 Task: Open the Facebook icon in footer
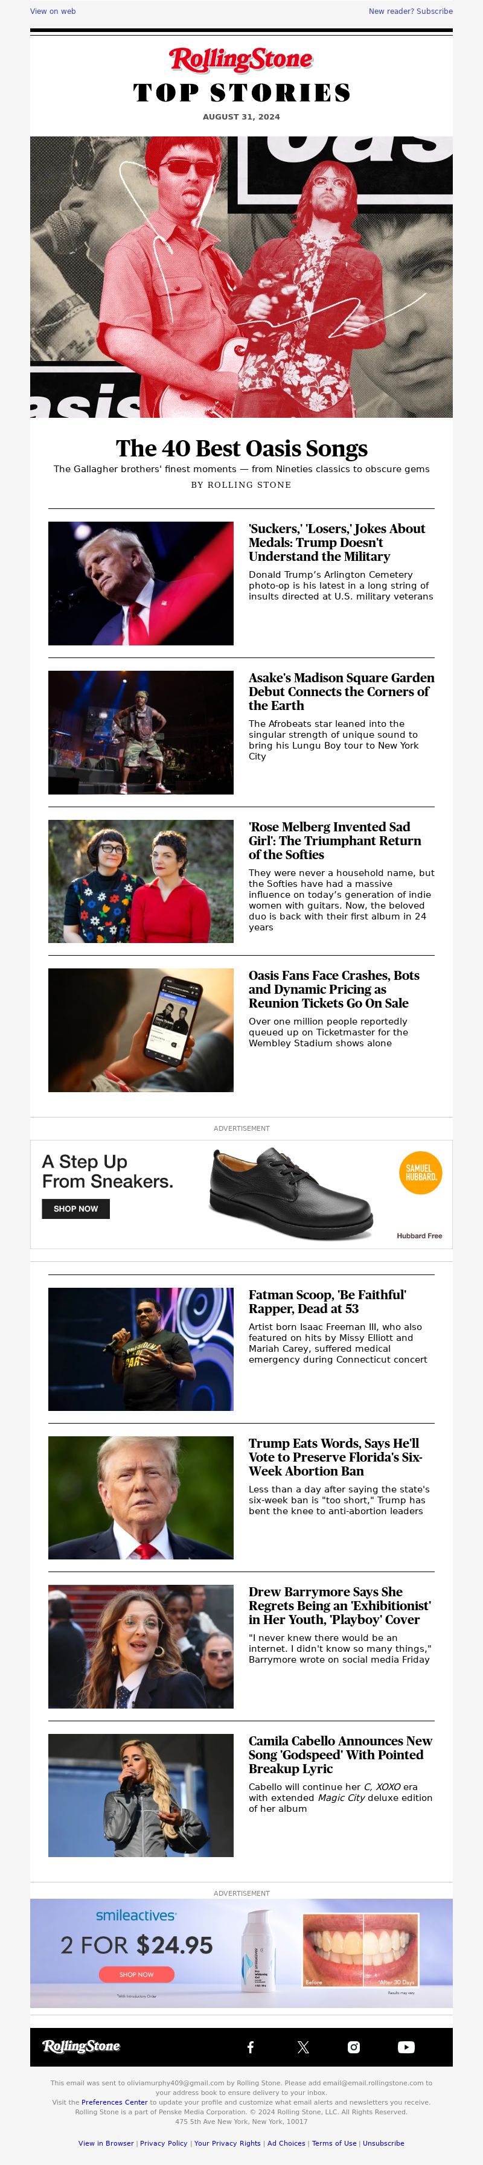[251, 2047]
